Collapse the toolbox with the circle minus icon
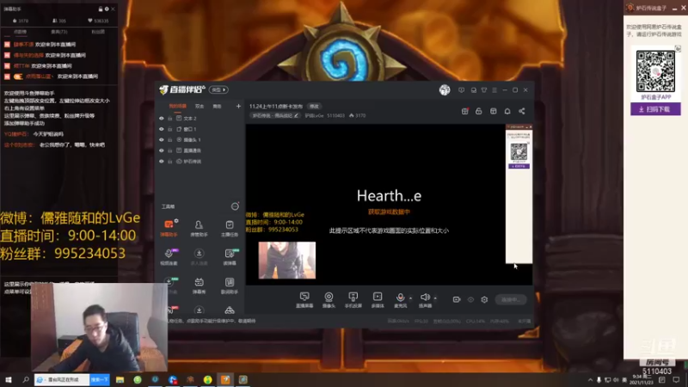 point(235,206)
